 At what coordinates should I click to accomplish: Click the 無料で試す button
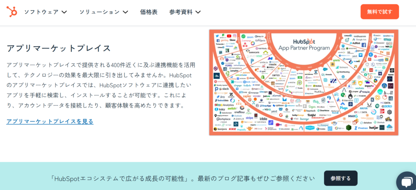point(380,12)
